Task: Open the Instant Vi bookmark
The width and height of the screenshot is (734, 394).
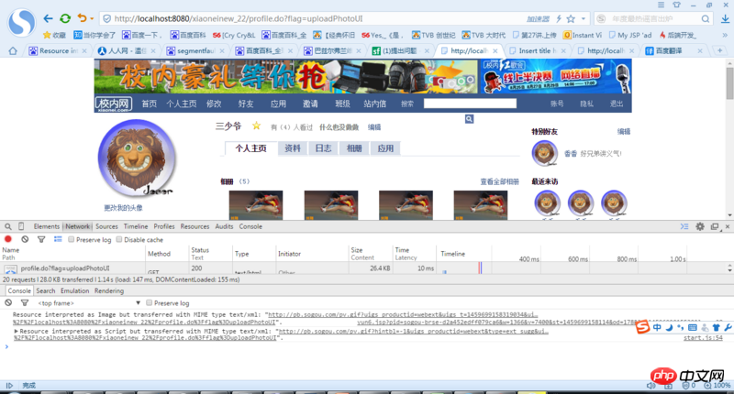Action: tap(583, 35)
